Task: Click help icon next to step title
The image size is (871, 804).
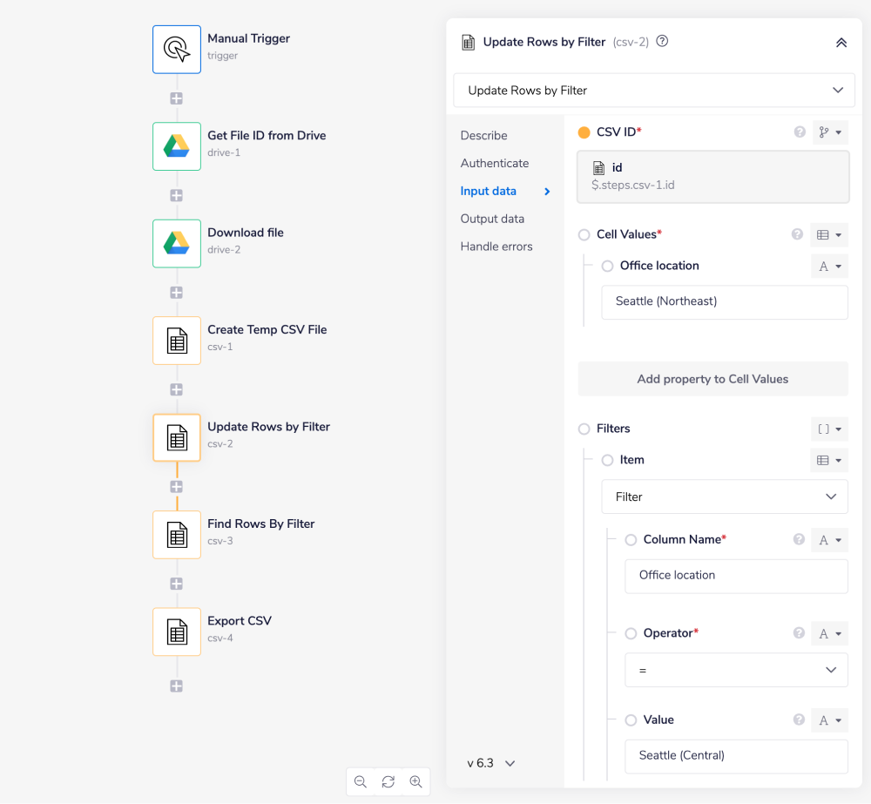Action: tap(662, 41)
